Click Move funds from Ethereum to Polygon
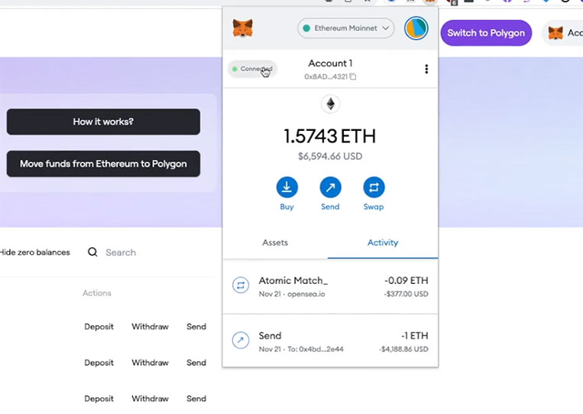This screenshot has width=583, height=414. point(103,164)
